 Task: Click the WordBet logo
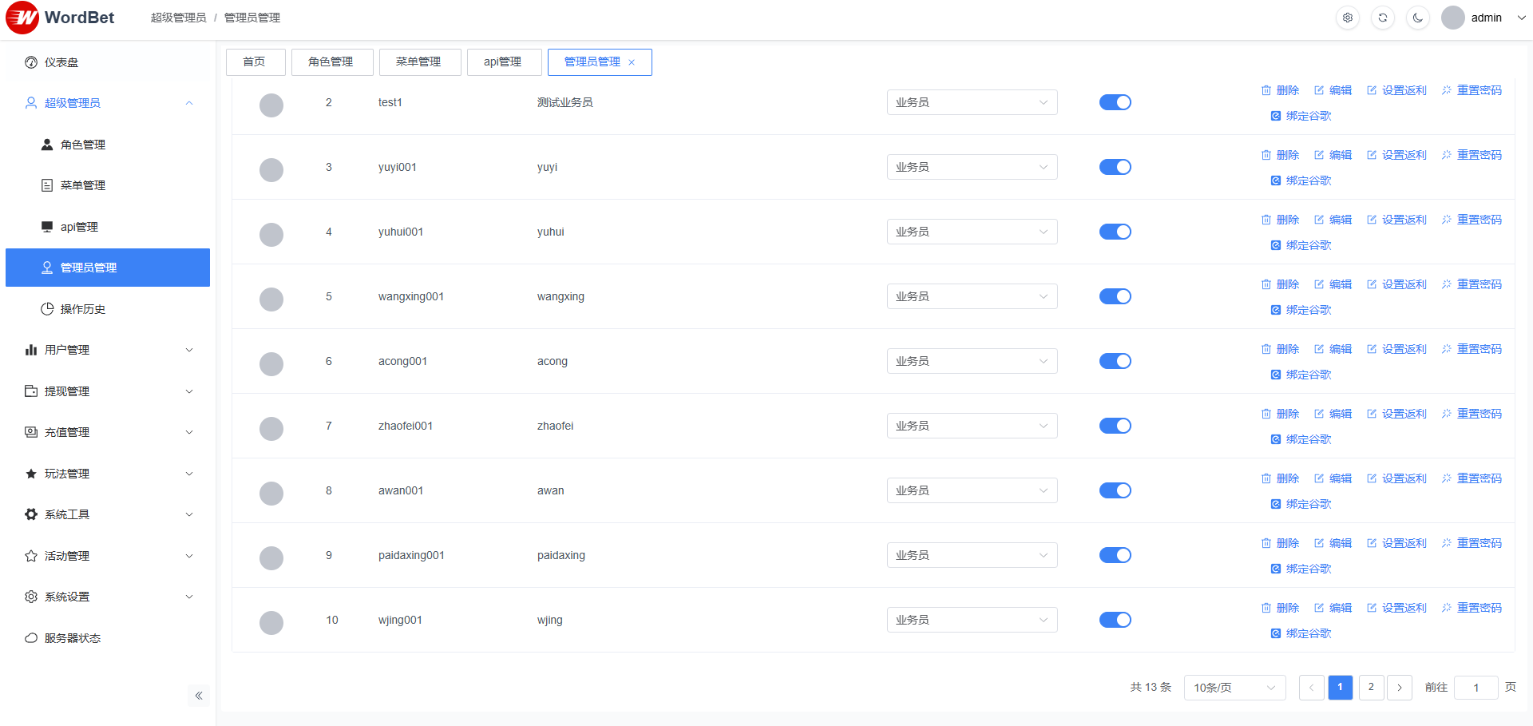pos(61,18)
